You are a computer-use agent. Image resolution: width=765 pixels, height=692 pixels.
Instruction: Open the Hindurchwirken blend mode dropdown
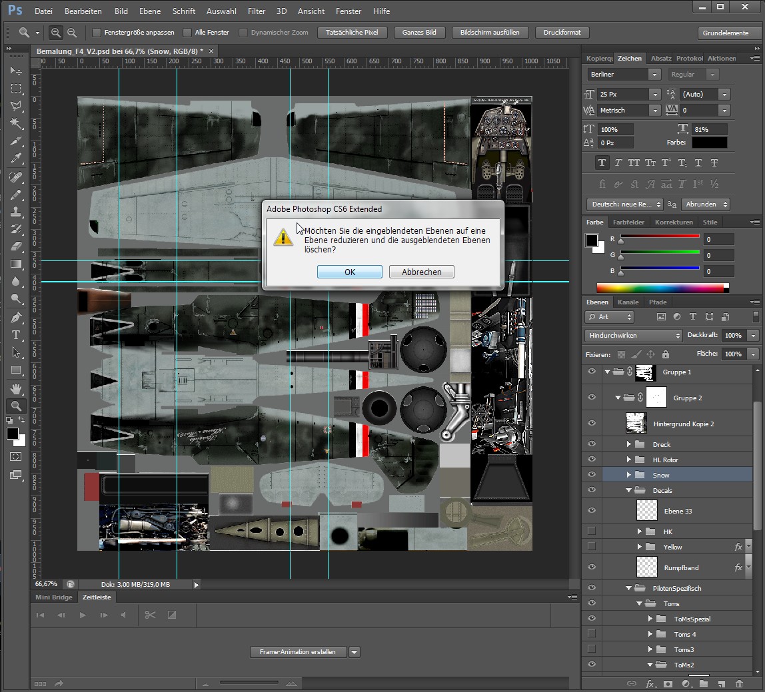click(x=633, y=335)
